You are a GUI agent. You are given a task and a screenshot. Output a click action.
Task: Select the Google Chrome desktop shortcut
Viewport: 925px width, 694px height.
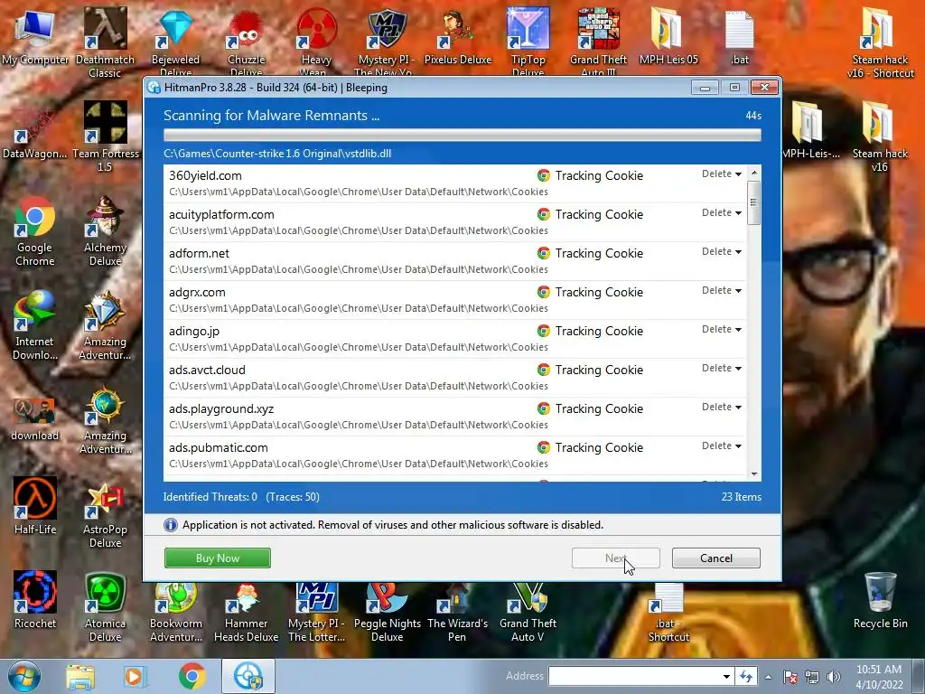35,231
